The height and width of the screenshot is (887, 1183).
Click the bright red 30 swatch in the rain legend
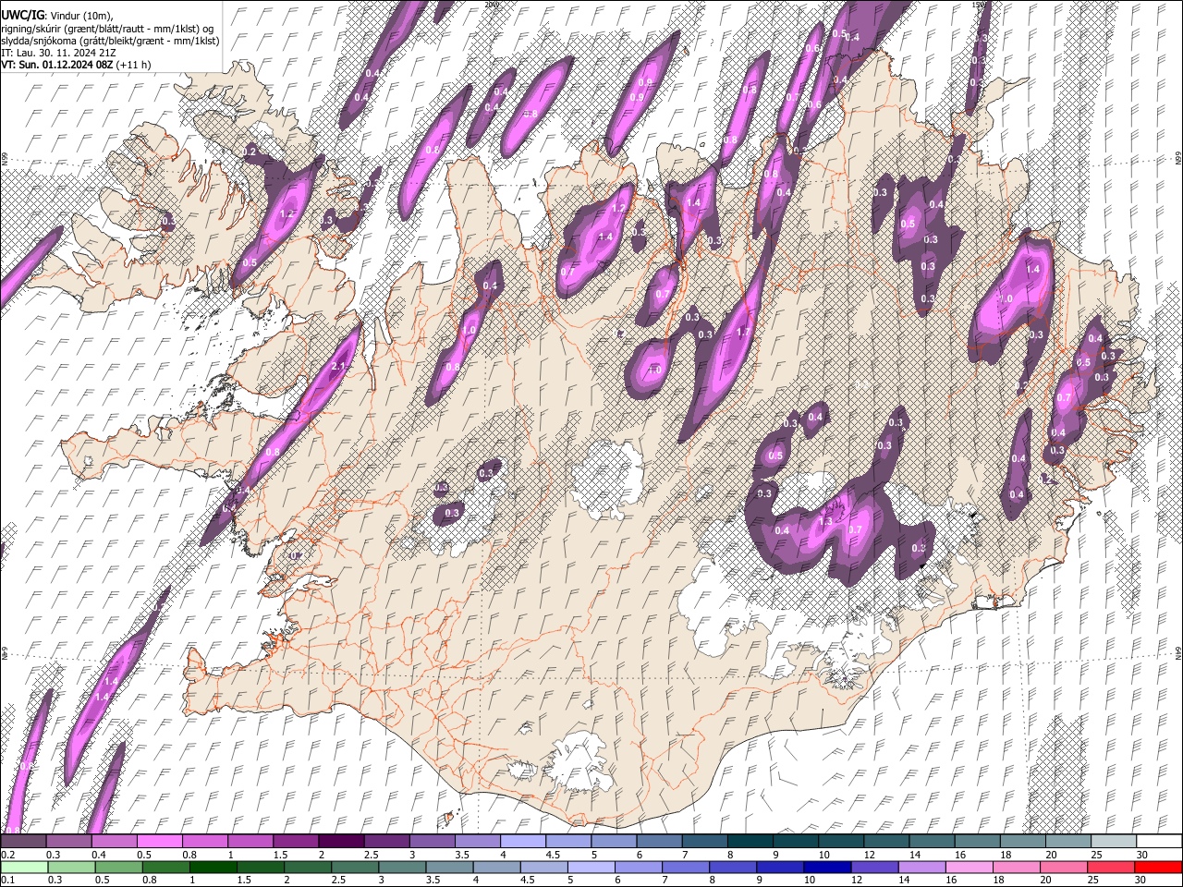[1159, 867]
